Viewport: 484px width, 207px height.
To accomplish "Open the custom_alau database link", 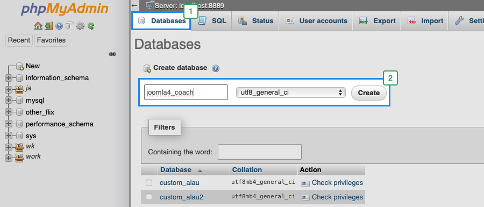I will click(179, 183).
